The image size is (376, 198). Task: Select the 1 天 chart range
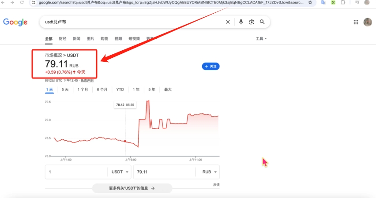49,90
